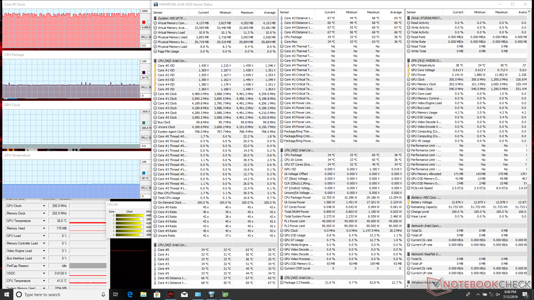Viewport: 534px width, 300px height.
Task: Click the thermometer icon beside GPU Temperature
Action: click(409, 65)
